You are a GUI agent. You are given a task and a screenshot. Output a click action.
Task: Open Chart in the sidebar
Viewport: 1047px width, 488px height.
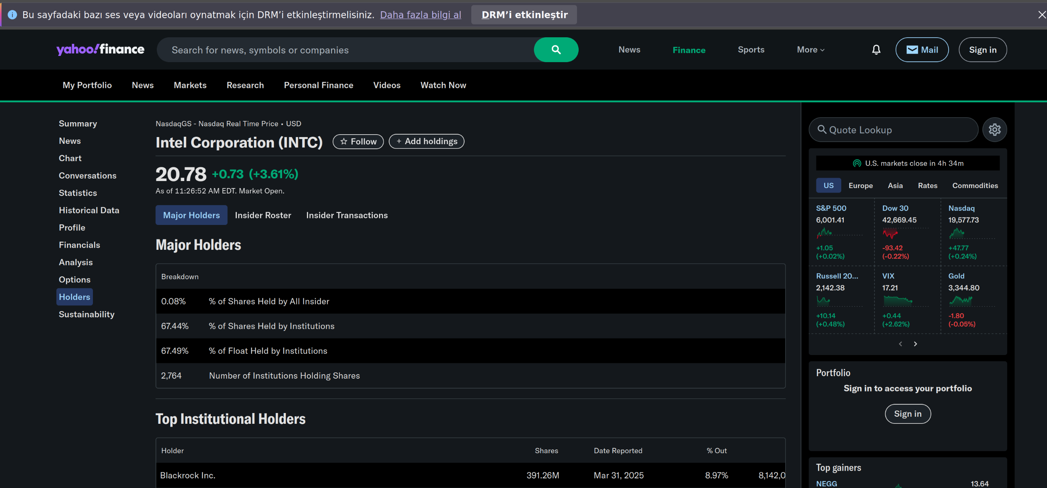[x=70, y=158]
